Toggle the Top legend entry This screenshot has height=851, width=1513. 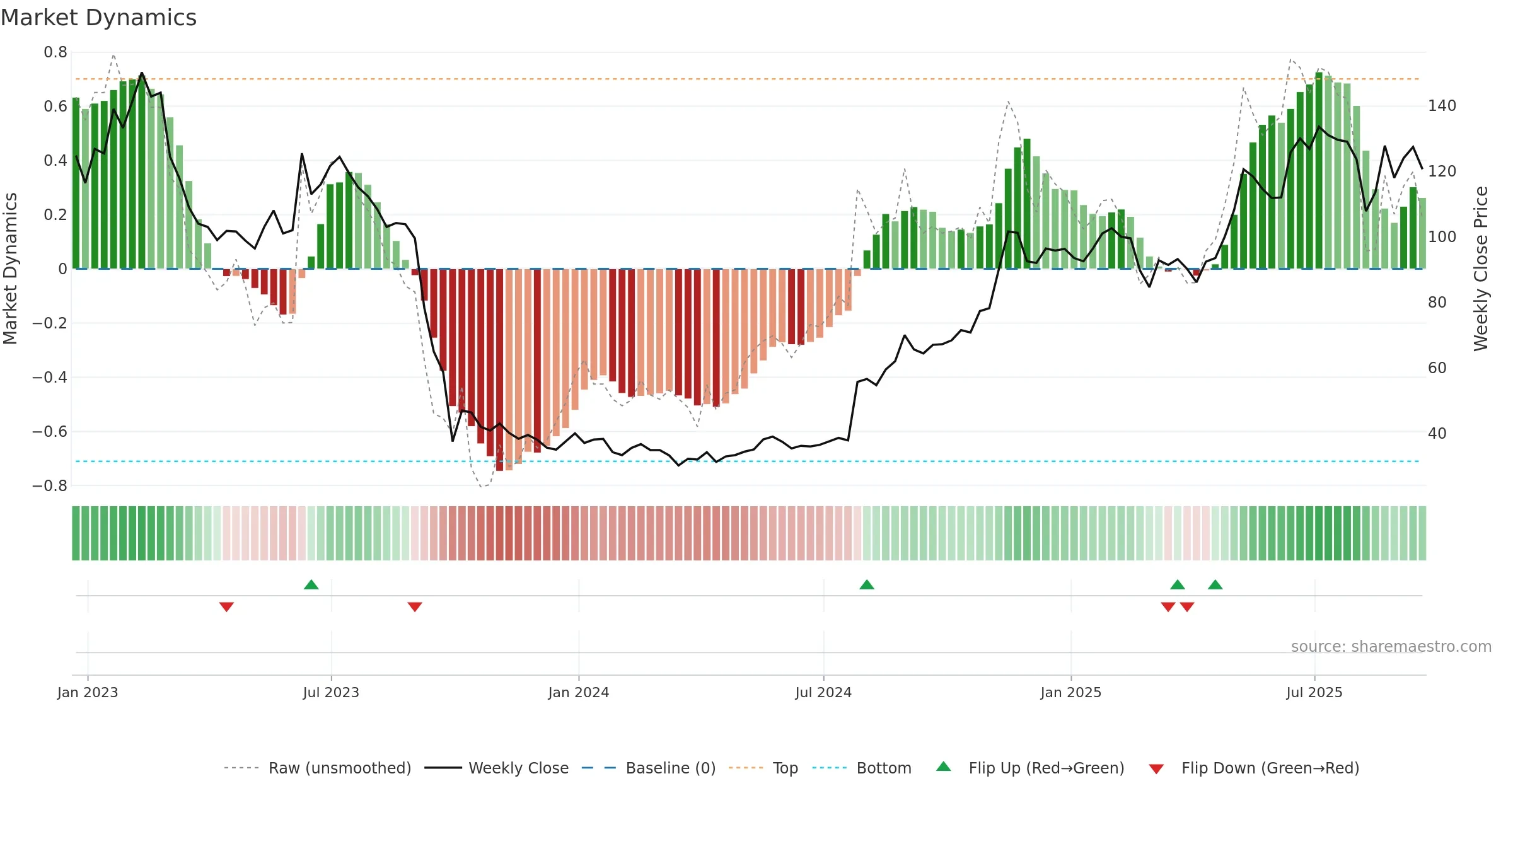[x=763, y=768]
